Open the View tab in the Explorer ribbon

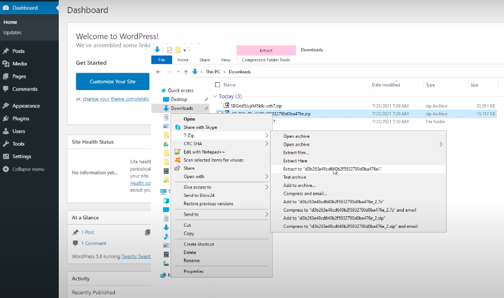pos(226,60)
